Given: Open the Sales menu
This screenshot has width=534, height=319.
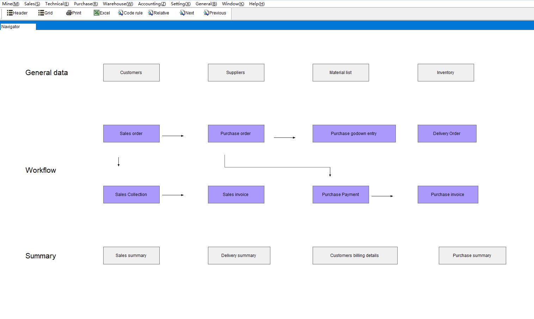Looking at the screenshot, I should click(x=32, y=4).
